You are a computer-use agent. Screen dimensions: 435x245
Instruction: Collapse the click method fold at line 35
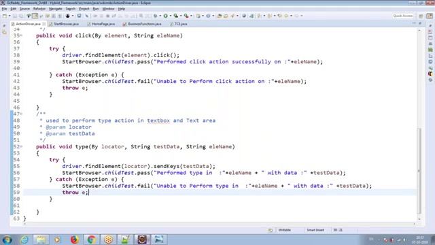pos(21,35)
